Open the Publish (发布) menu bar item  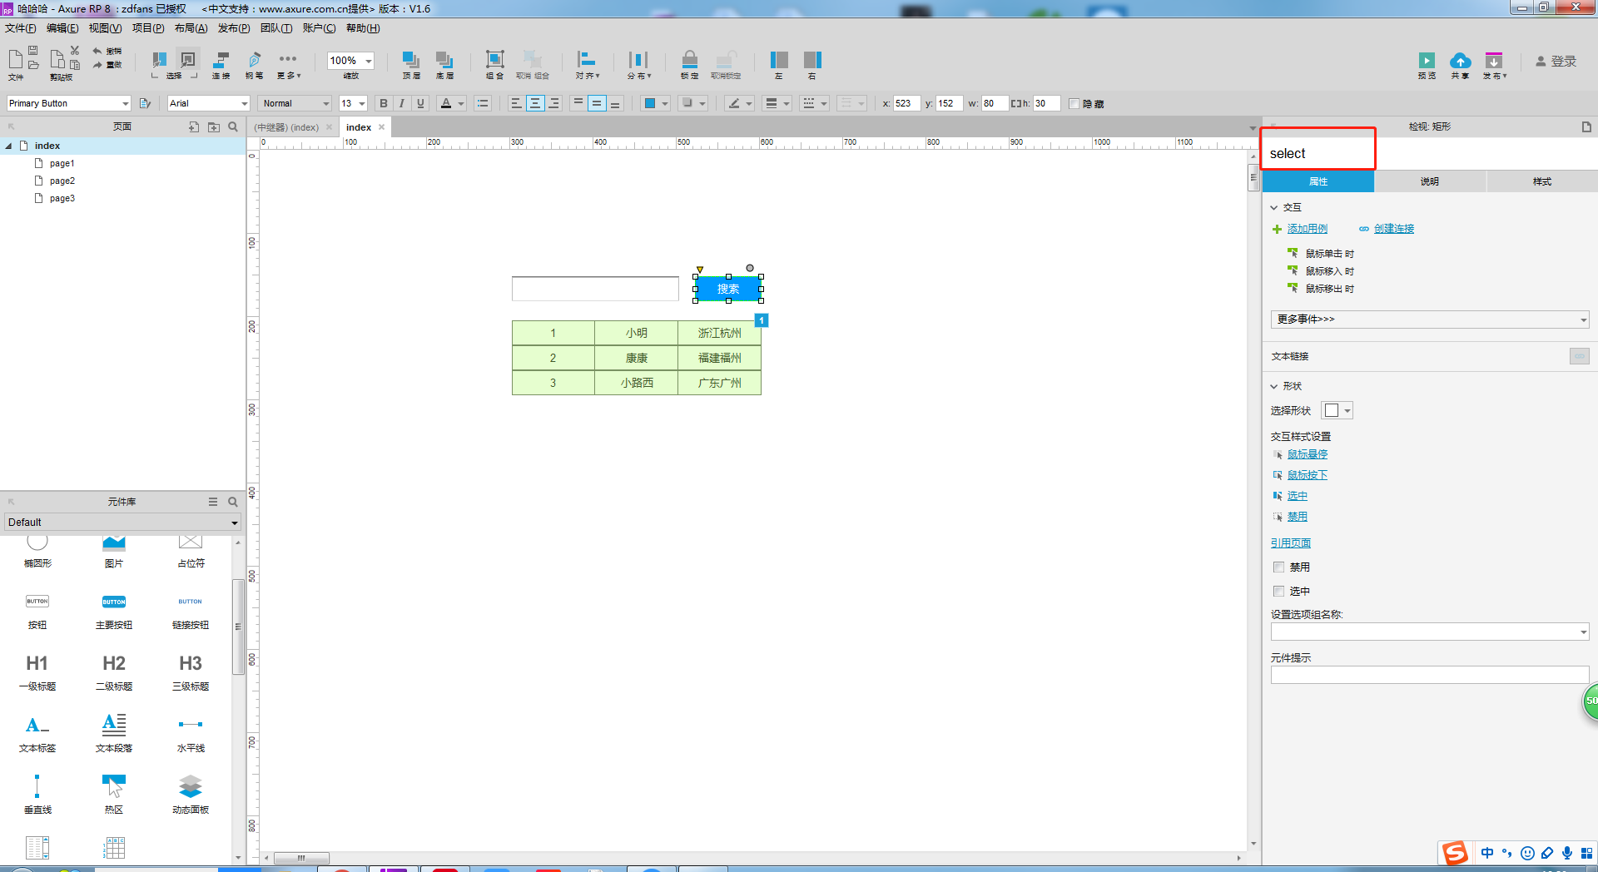click(x=234, y=28)
